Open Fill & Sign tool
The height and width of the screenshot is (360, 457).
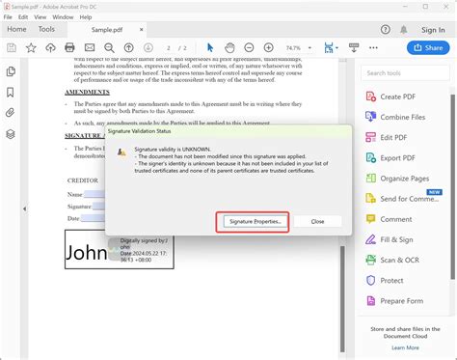(390, 239)
